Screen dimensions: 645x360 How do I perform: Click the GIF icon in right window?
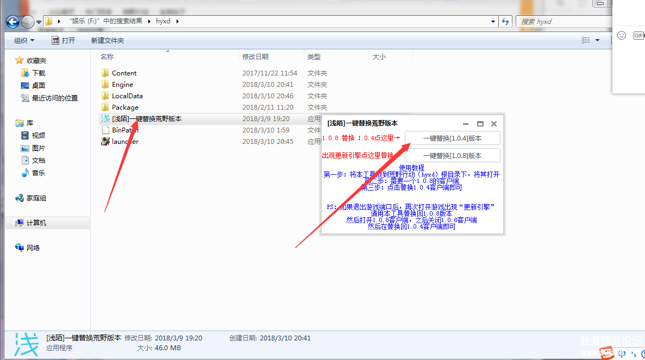coord(639,36)
